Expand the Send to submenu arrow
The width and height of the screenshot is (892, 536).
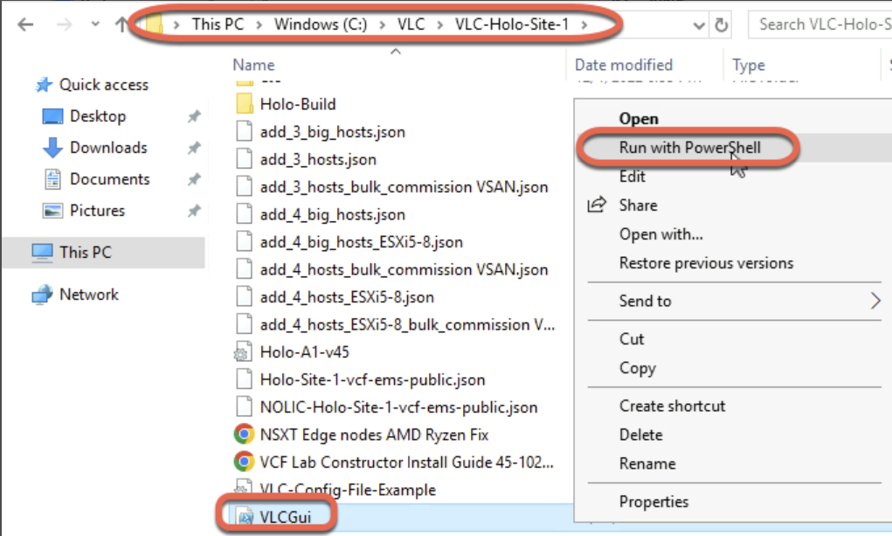point(875,301)
